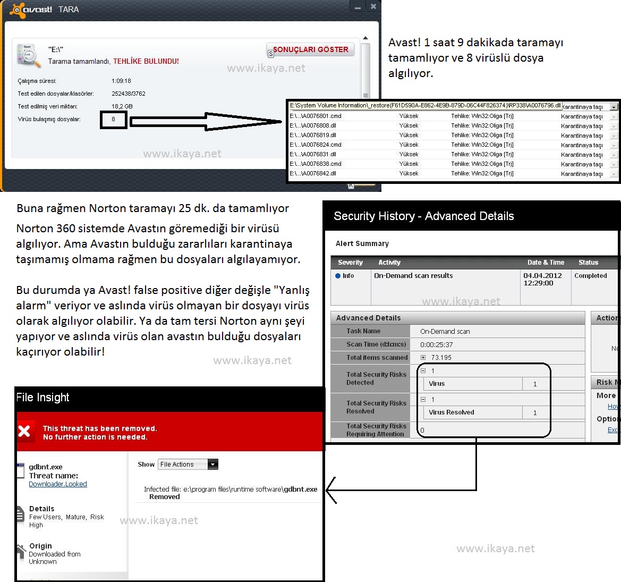Viewport: 621px width, 582px height.
Task: Click the gdbnt.exe file icon
Action: pos(21,471)
